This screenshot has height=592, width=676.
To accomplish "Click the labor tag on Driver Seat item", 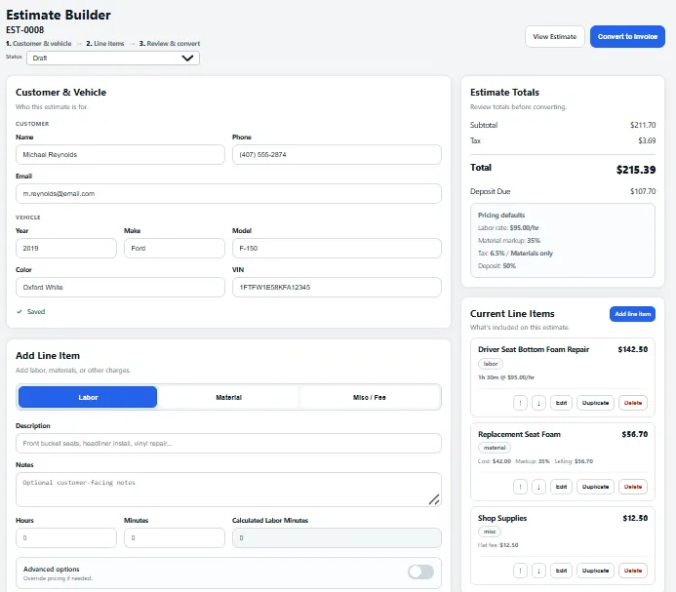I will click(x=491, y=364).
